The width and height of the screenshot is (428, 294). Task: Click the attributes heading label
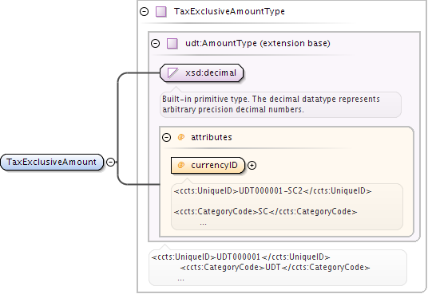pyautogui.click(x=212, y=137)
